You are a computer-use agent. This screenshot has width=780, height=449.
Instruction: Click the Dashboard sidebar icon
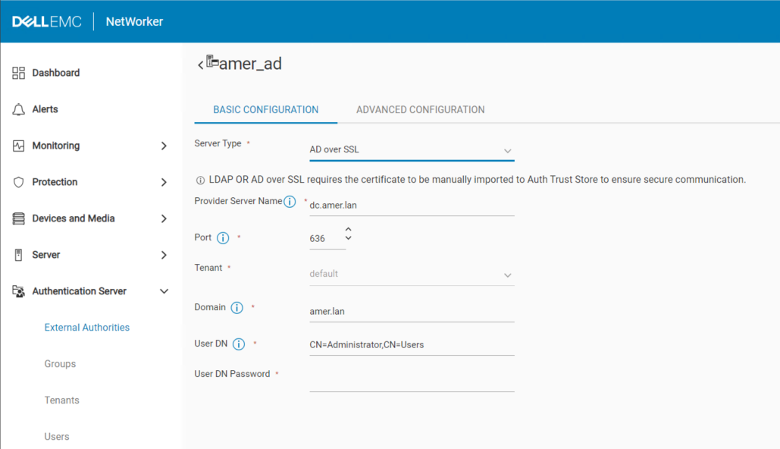[x=19, y=73]
